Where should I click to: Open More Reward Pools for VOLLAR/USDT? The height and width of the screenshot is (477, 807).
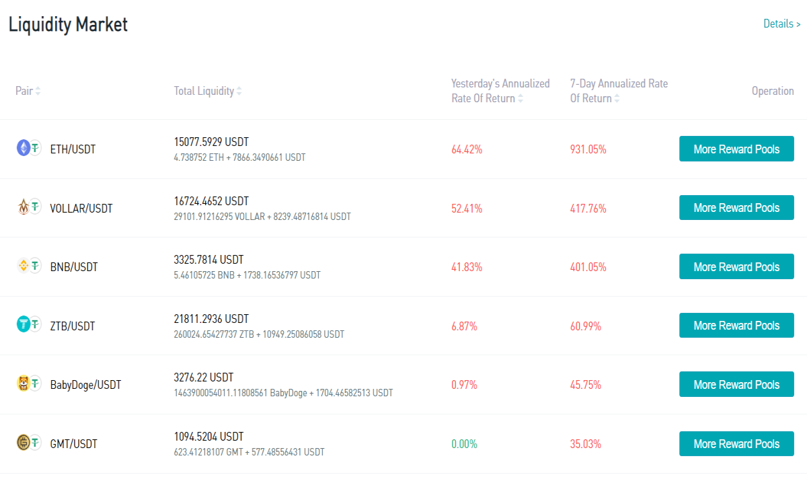tap(736, 207)
